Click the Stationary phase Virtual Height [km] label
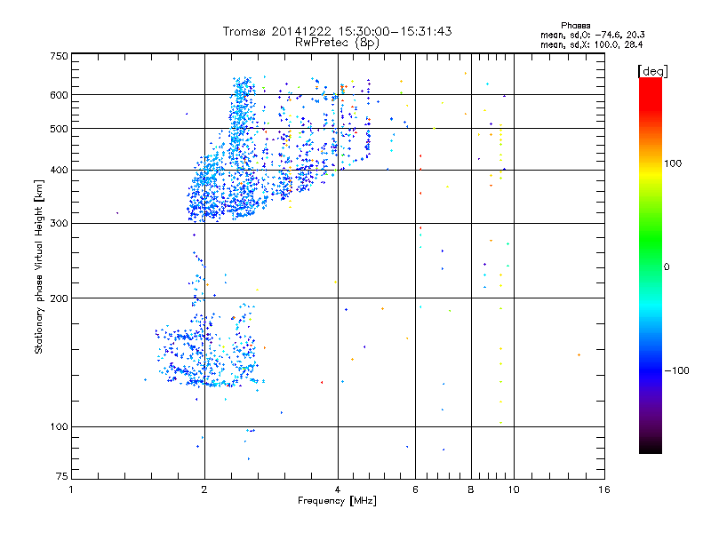711x533 pixels. pos(39,267)
